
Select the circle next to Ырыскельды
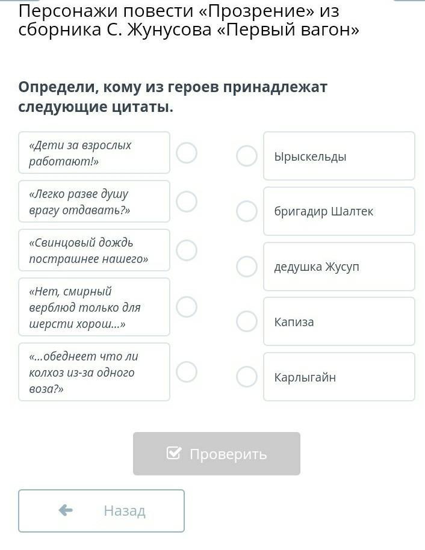[x=247, y=156]
